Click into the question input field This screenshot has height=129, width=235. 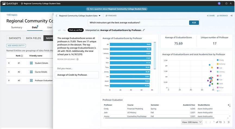139,23
